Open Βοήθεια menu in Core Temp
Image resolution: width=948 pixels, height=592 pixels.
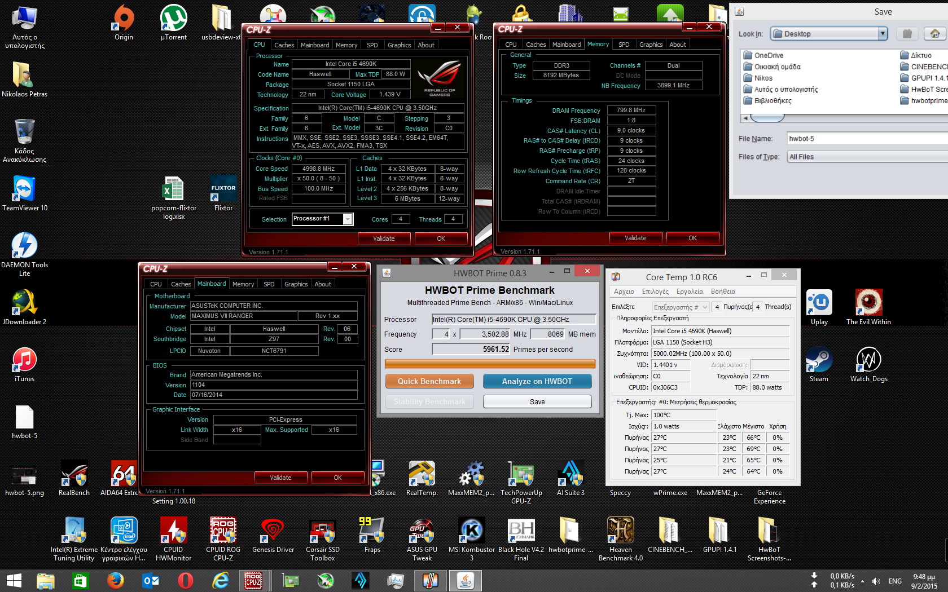[x=723, y=291]
